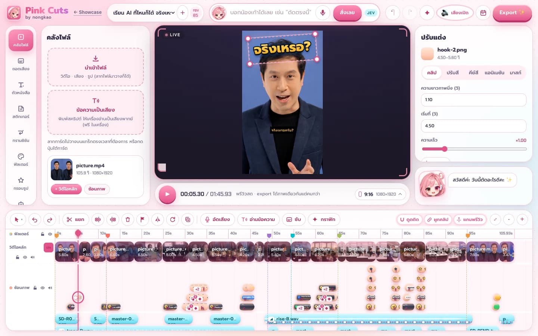Add a flag marker from timeline toolbar

click(x=142, y=220)
